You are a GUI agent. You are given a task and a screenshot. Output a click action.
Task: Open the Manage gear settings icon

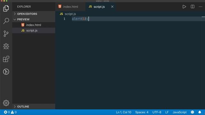[x=6, y=103]
